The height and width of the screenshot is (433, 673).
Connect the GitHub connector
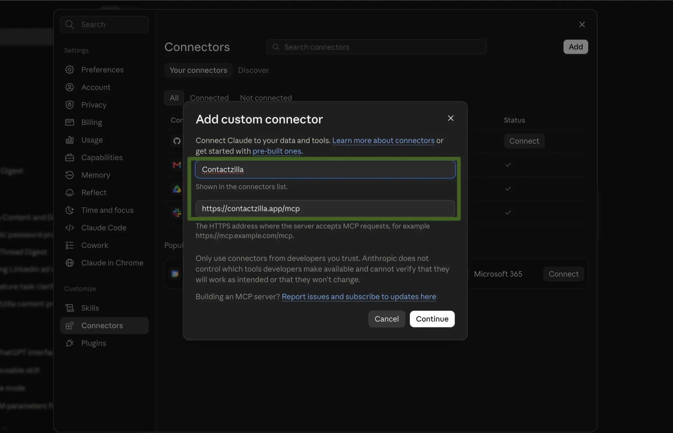coord(524,141)
